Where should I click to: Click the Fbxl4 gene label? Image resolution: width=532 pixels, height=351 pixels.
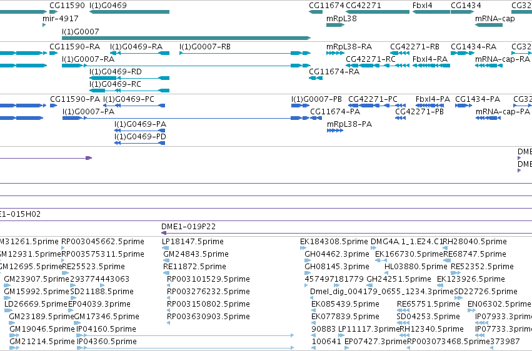423,6
